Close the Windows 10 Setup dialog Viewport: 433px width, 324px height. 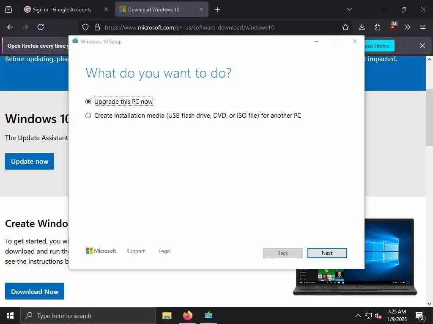point(355,41)
